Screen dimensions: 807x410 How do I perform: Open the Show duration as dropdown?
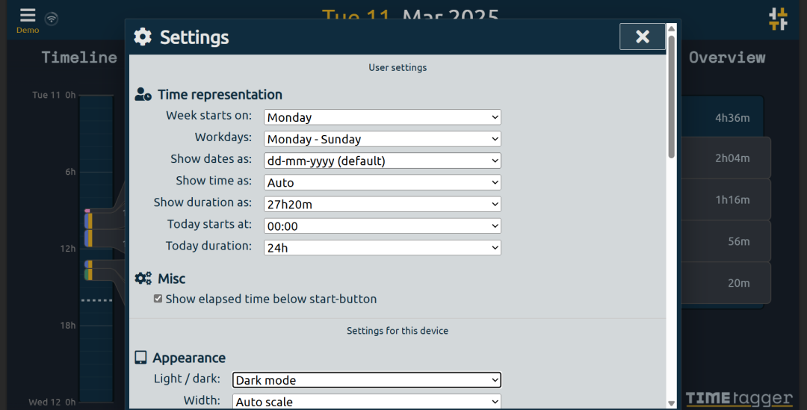click(x=383, y=204)
